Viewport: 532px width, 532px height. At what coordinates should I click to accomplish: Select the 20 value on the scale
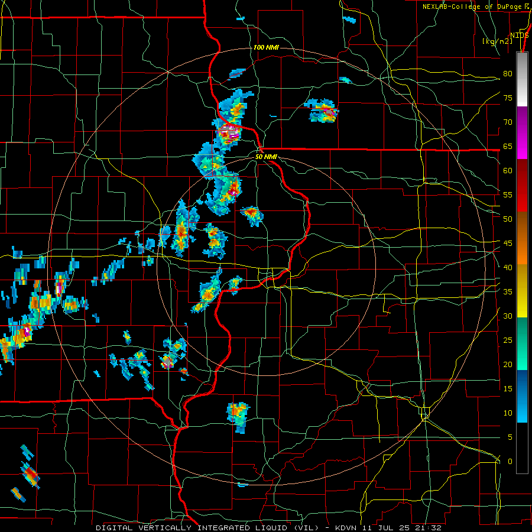point(508,364)
